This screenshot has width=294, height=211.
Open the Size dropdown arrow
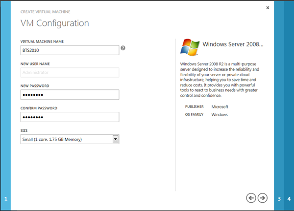(116, 140)
